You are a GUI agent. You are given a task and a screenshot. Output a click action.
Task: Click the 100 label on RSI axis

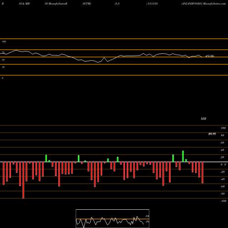click(4, 41)
